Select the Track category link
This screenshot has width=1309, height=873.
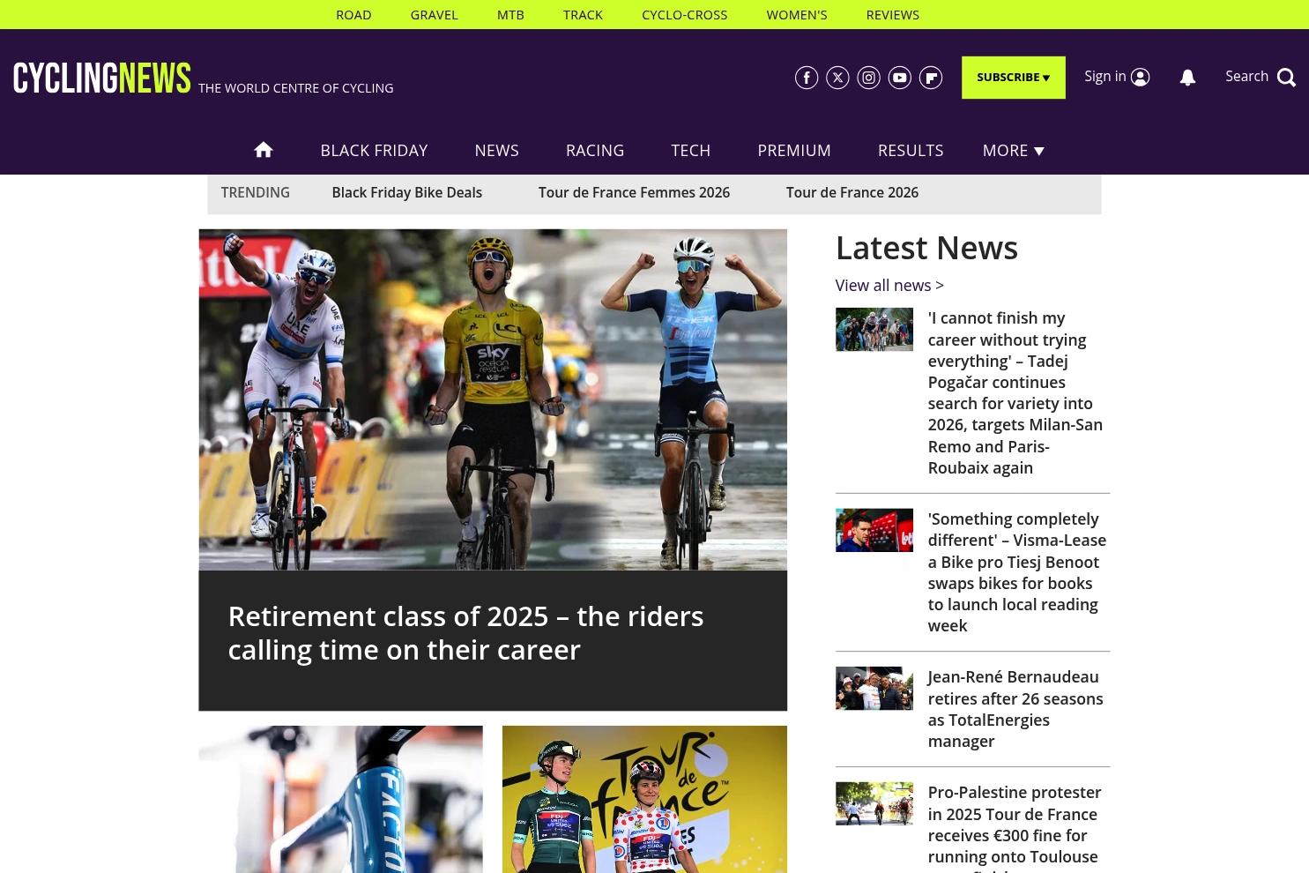pos(583,14)
